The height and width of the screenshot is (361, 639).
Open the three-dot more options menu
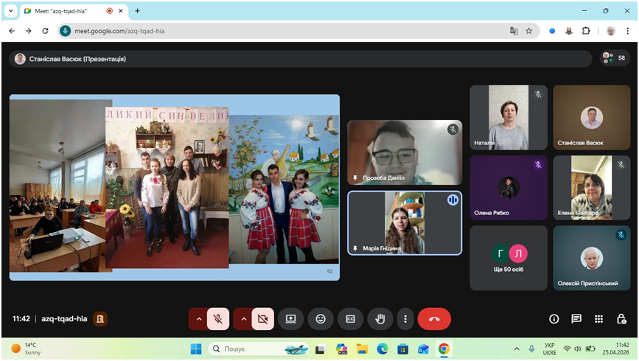coord(405,319)
